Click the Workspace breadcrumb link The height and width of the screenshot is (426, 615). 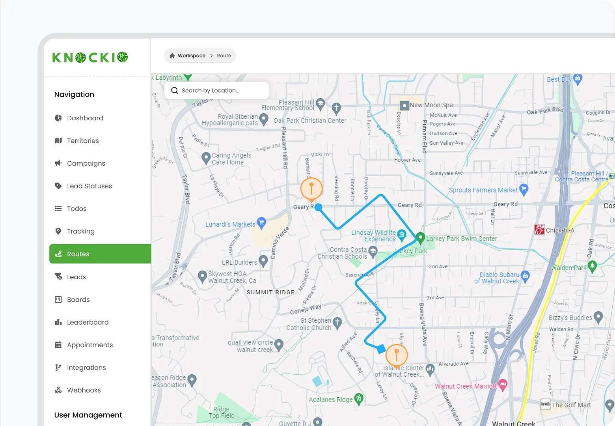point(192,56)
